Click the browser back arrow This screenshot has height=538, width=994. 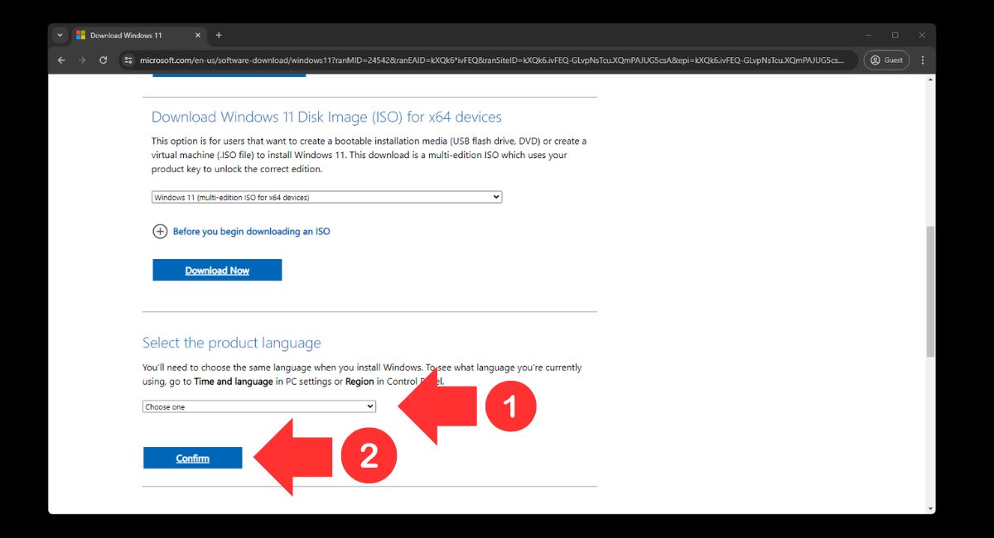[61, 60]
